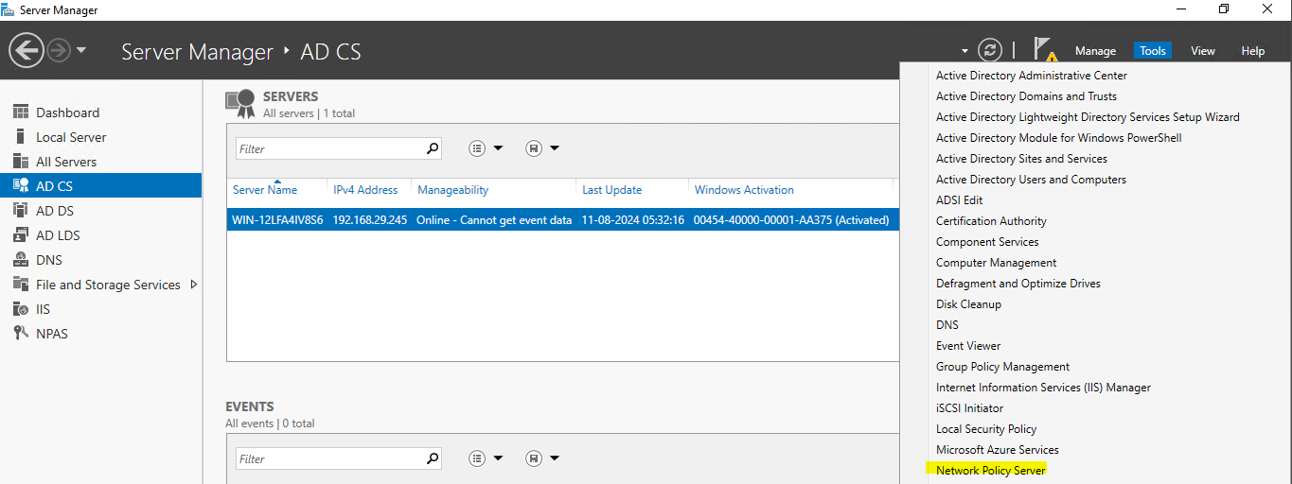
Task: Click the DNS icon in sidebar
Action: [21, 260]
